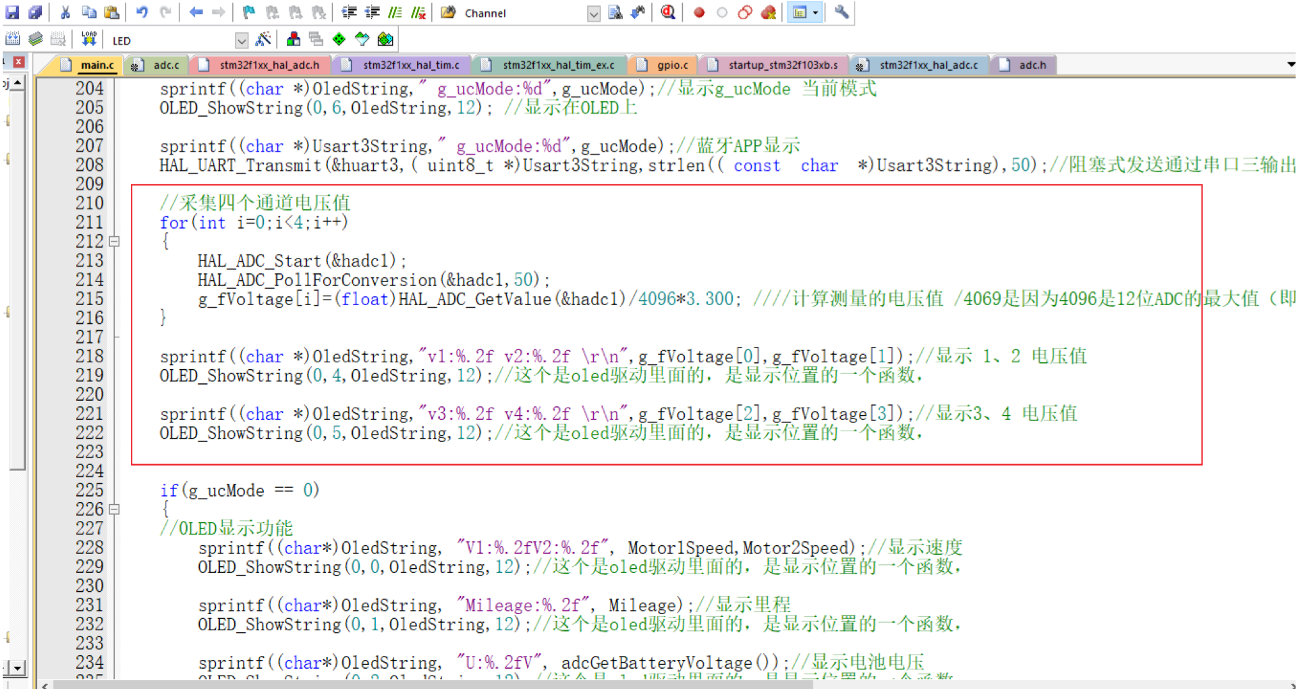Insert a bookmark with the flag icon

(249, 12)
